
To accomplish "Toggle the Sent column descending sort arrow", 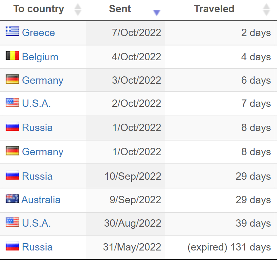I will click(157, 13).
